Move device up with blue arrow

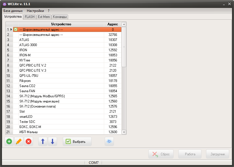[x=43, y=141]
